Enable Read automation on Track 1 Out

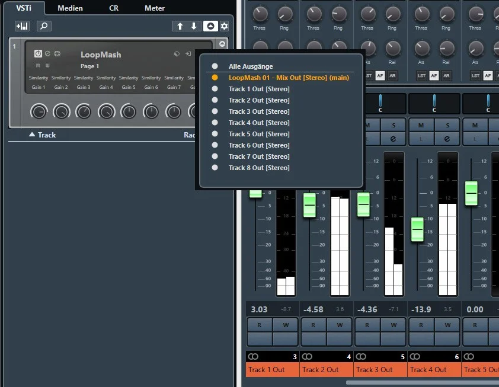(260, 325)
